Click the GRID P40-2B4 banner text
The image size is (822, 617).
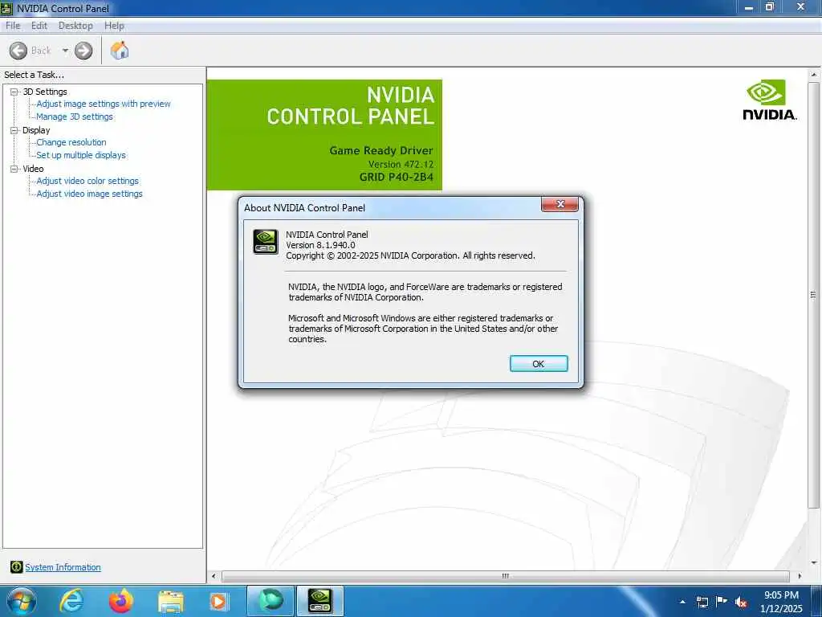(x=397, y=177)
